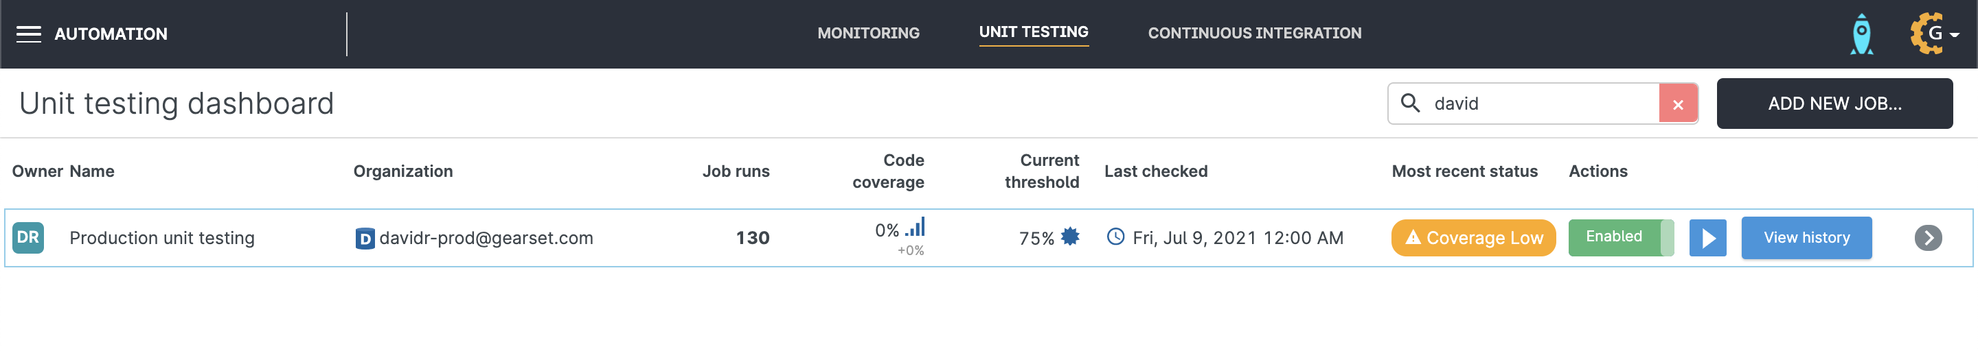Viewport: 1978px width, 351px height.
Task: Click the ADD NEW JOB button
Action: pos(1834,104)
